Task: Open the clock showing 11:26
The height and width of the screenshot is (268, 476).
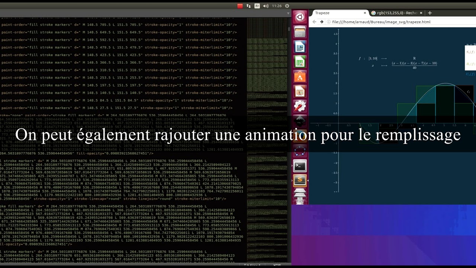Action: point(277,6)
